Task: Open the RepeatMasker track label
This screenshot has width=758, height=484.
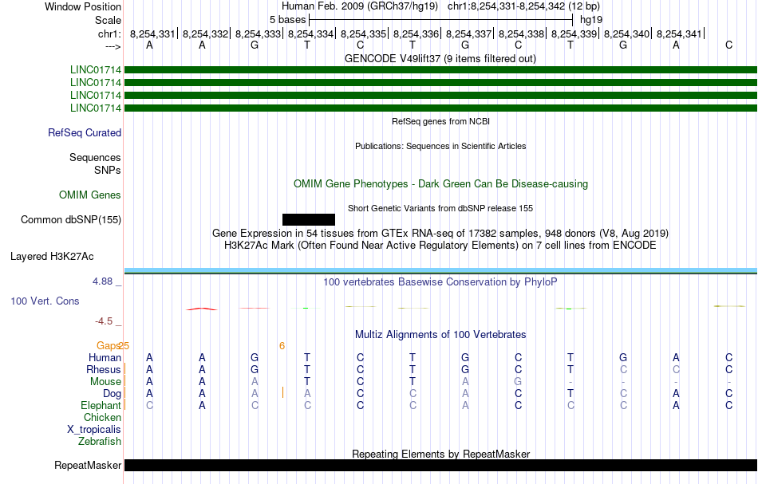Action: click(88, 465)
